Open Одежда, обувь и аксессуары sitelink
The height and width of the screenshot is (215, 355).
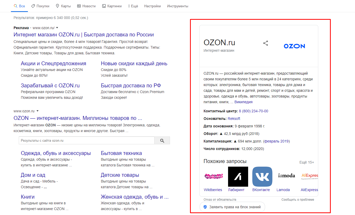[56, 153]
